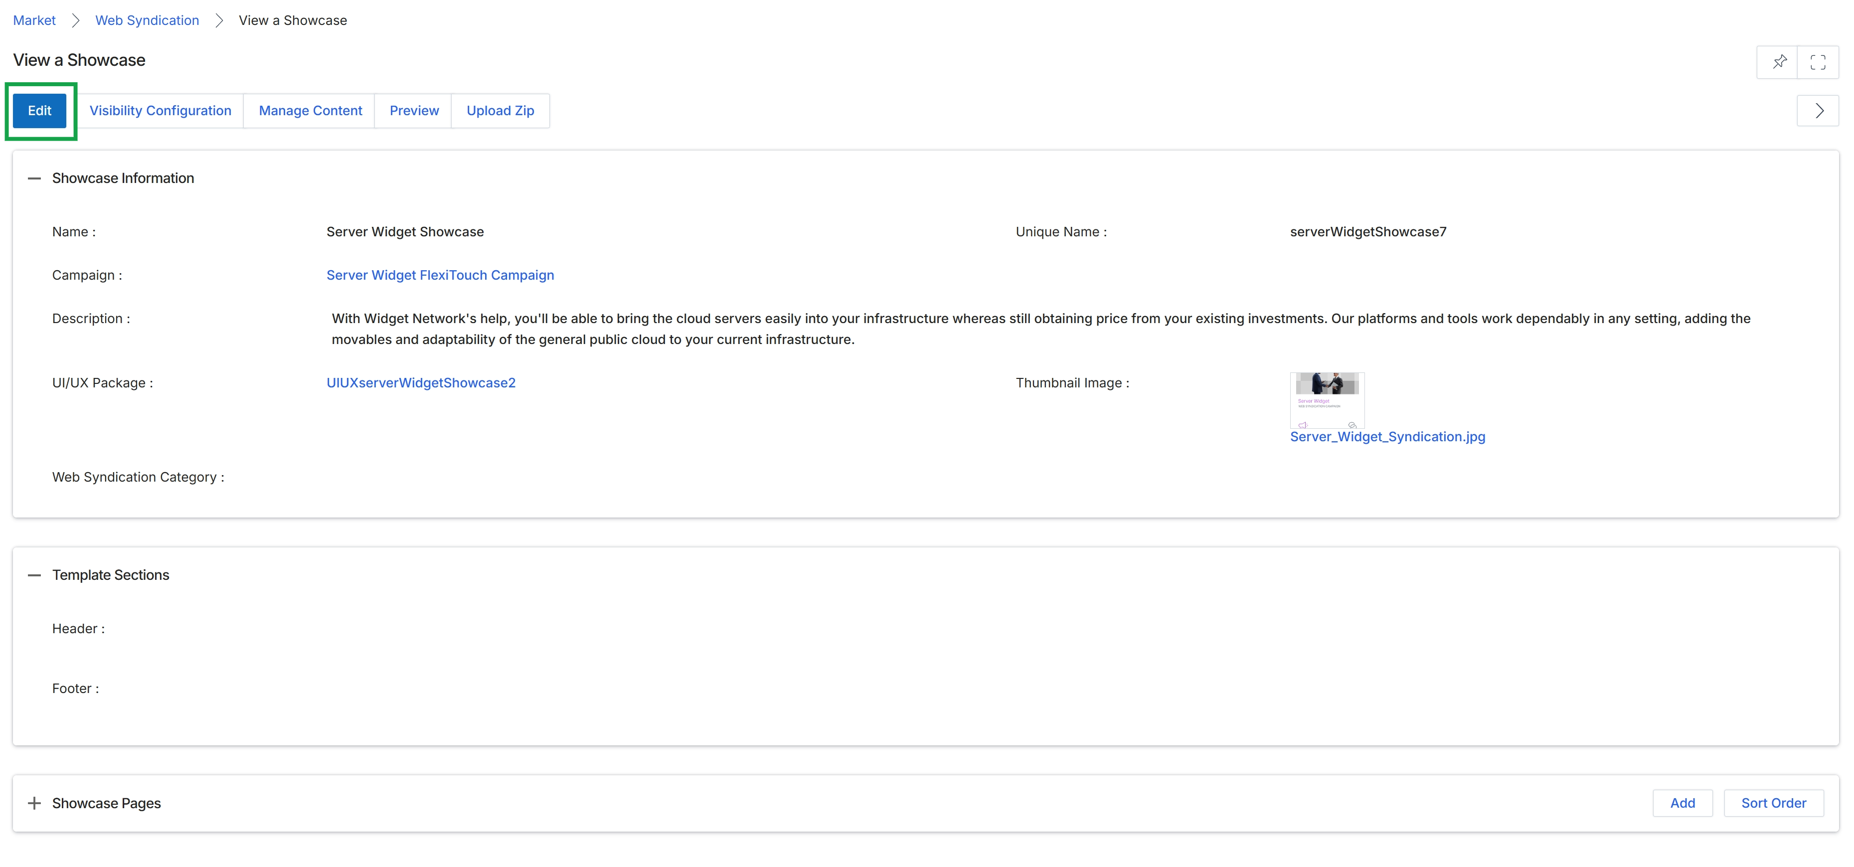Switch to the Preview tab

pos(414,111)
